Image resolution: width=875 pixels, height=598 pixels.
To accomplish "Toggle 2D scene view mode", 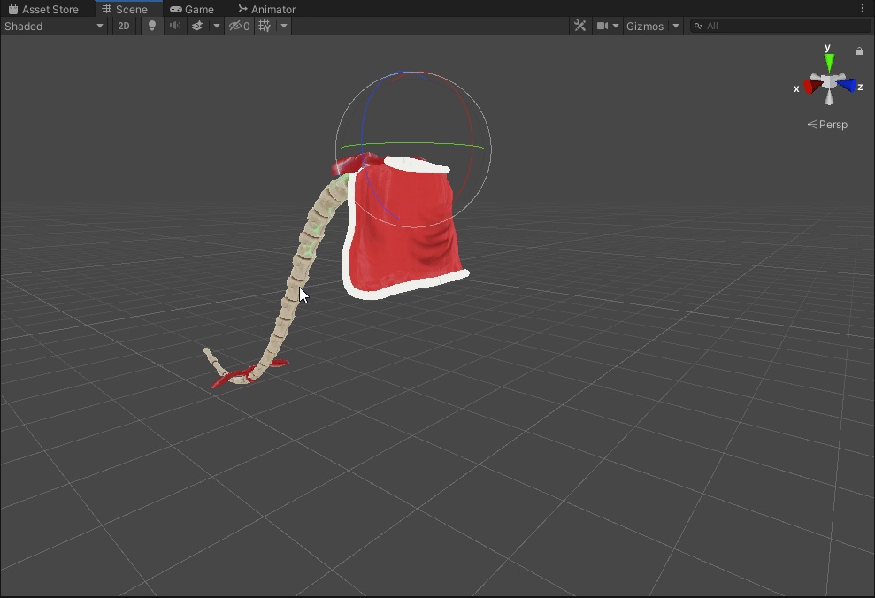I will click(123, 26).
